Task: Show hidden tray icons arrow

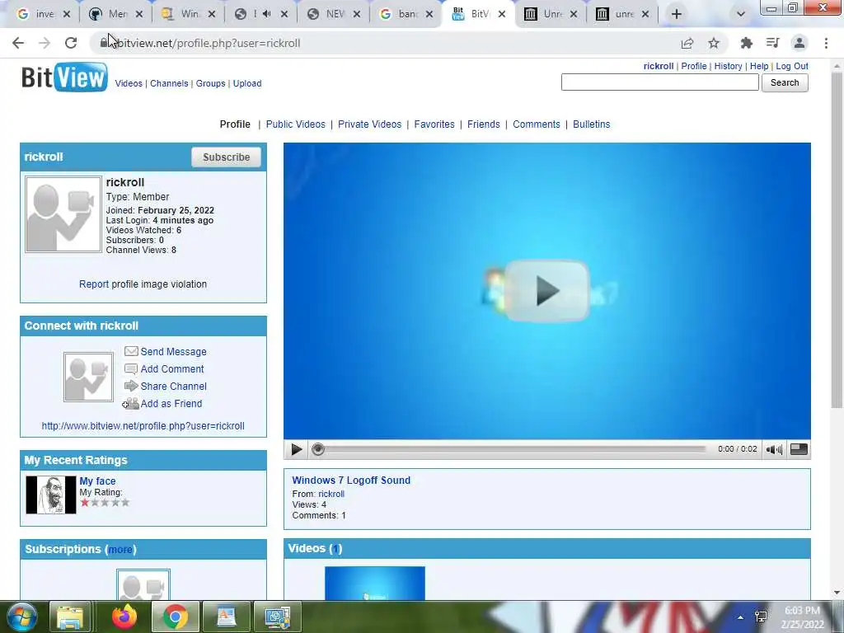Action: (741, 617)
